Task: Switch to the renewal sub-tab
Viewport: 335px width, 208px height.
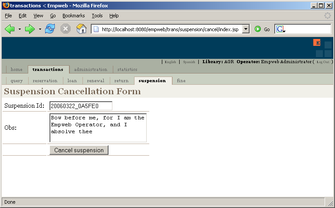Action: pyautogui.click(x=95, y=81)
